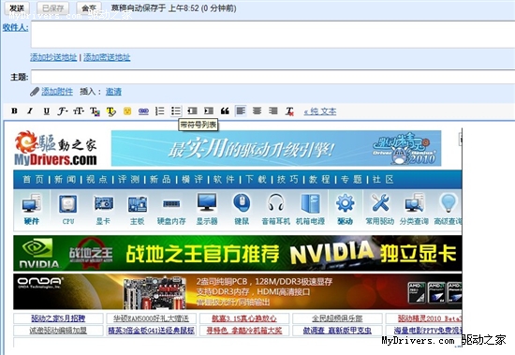
Task: Insert an emoticon
Action: [x=127, y=111]
